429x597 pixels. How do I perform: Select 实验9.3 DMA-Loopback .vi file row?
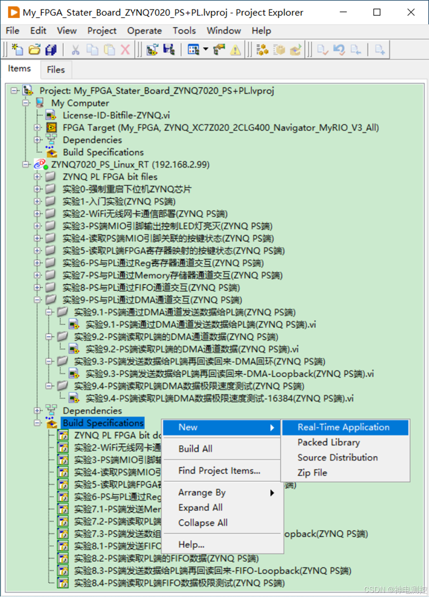click(230, 373)
